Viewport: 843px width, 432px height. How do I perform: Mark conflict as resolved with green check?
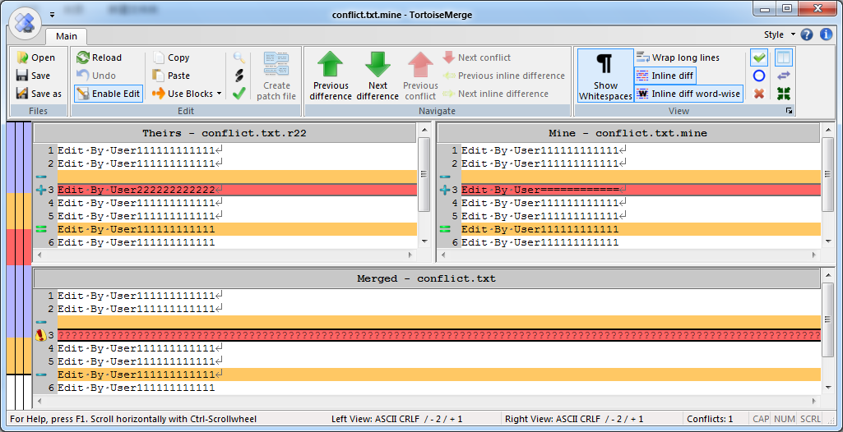pos(239,94)
